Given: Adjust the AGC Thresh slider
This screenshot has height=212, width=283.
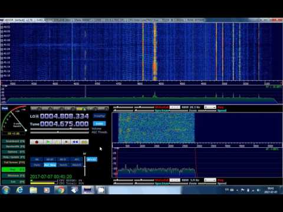Looking at the screenshot, I should 60,132.
